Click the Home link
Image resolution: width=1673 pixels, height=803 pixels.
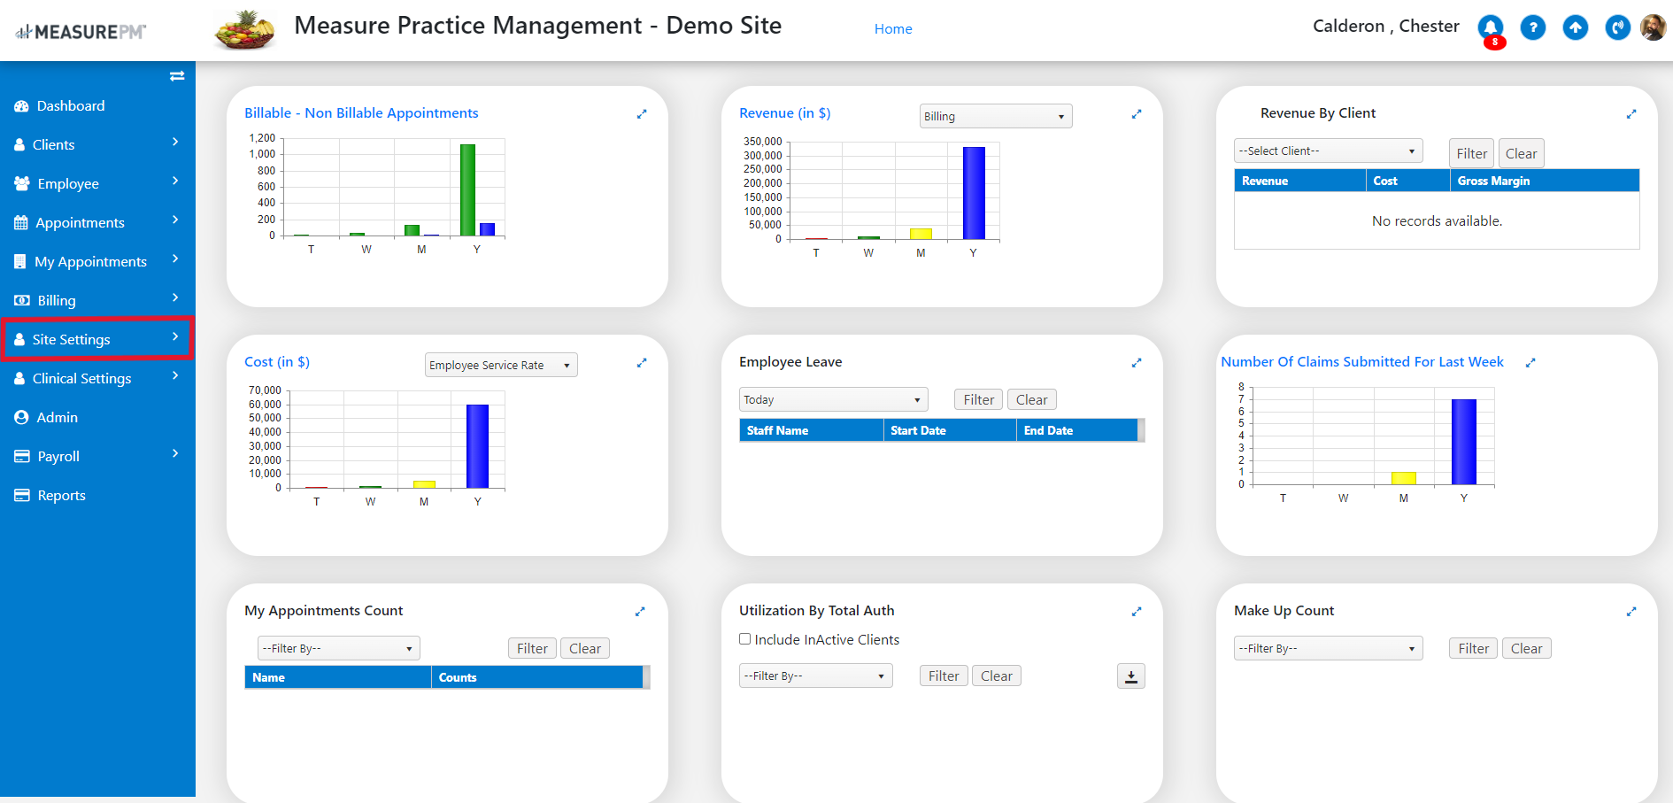[893, 28]
